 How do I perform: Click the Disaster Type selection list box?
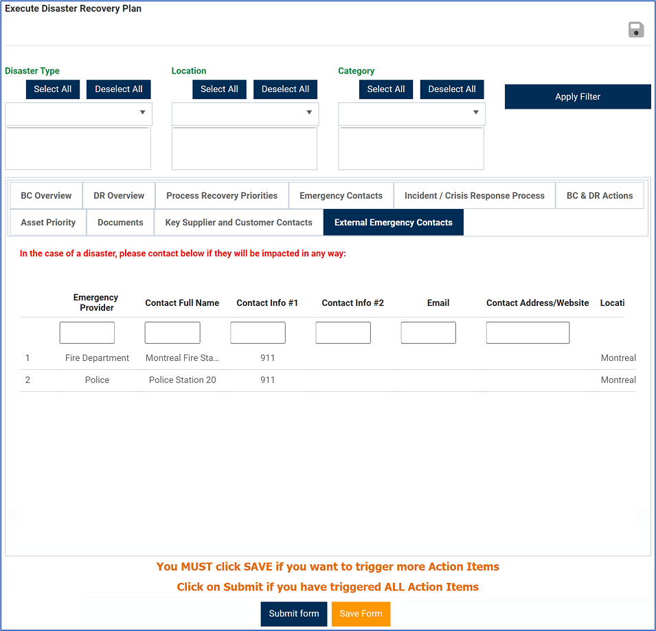tap(78, 148)
